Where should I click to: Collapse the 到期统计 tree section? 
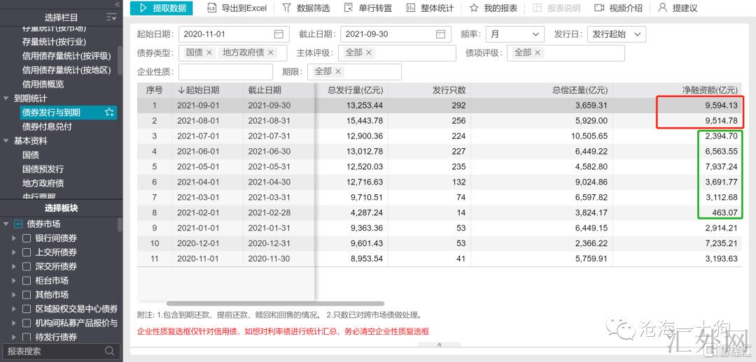(6, 99)
